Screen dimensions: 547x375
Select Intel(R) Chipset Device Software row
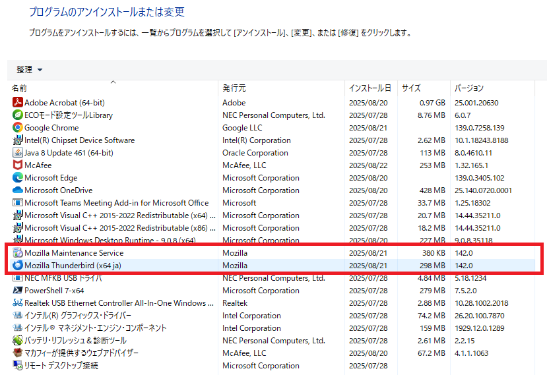pyautogui.click(x=79, y=140)
